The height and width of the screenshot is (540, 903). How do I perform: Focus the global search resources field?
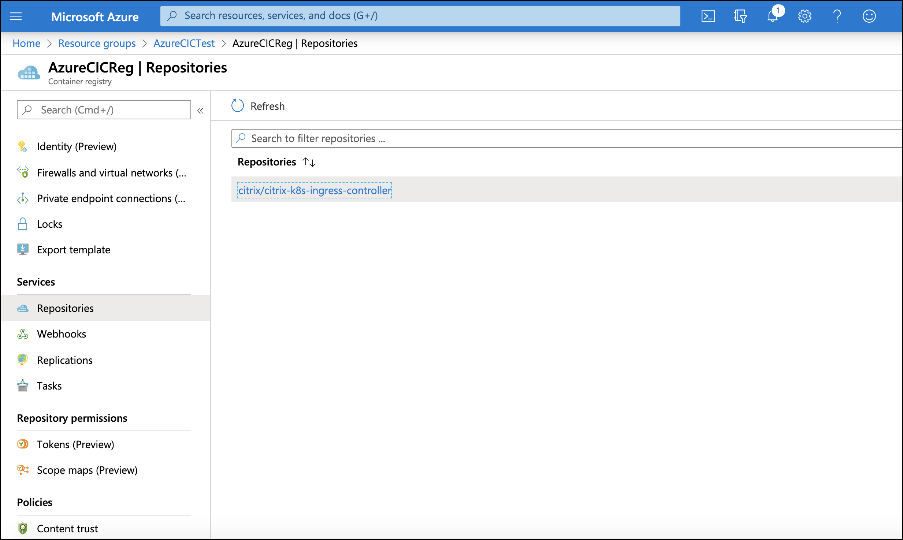coord(420,16)
